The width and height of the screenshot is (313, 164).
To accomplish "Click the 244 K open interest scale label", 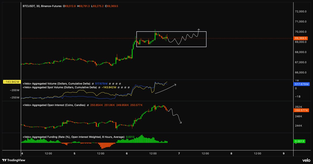I will tap(299, 126).
